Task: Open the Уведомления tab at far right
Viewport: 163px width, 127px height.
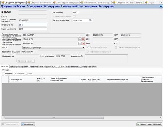Action: 150,3
